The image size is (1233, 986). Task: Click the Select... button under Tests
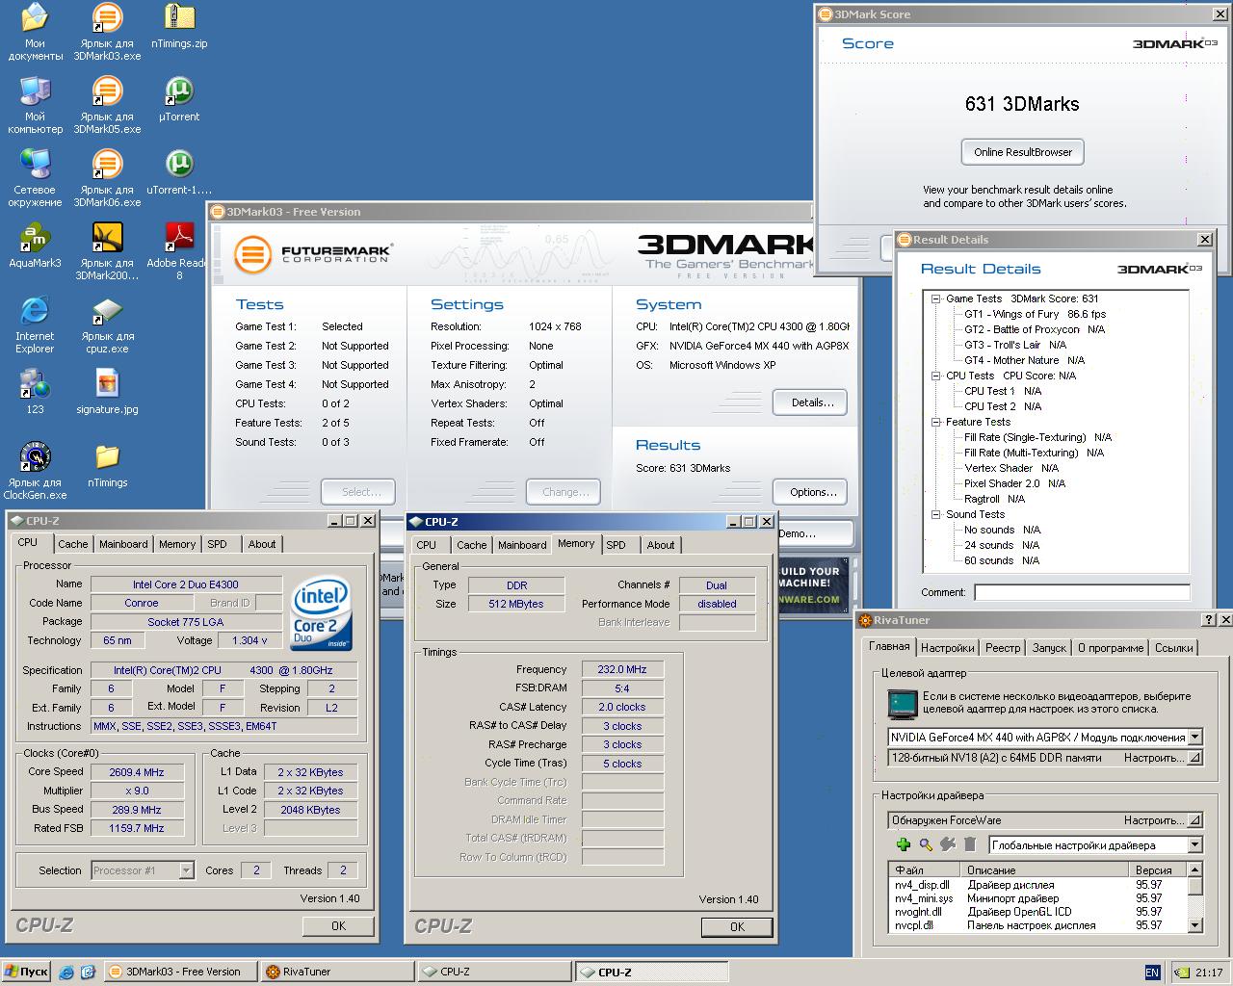coord(359,492)
